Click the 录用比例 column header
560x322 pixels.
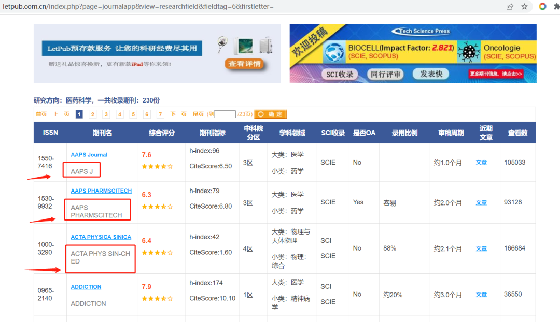pos(404,133)
